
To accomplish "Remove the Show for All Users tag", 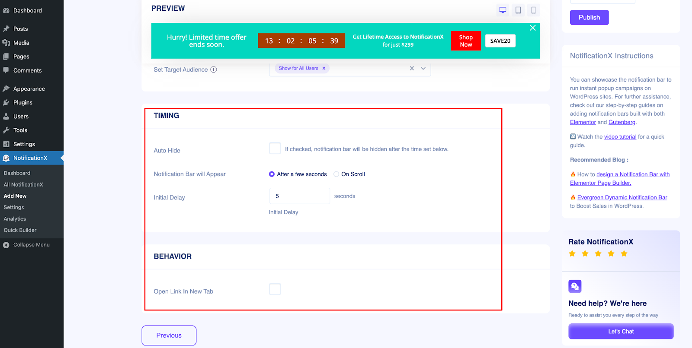I will [x=324, y=68].
